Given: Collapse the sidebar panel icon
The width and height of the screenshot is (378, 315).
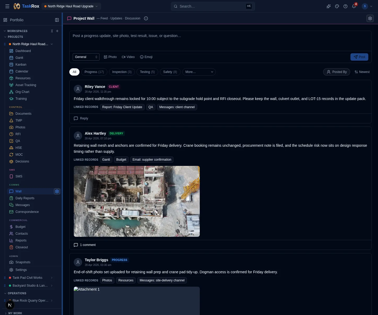Looking at the screenshot, I should click(x=57, y=20).
